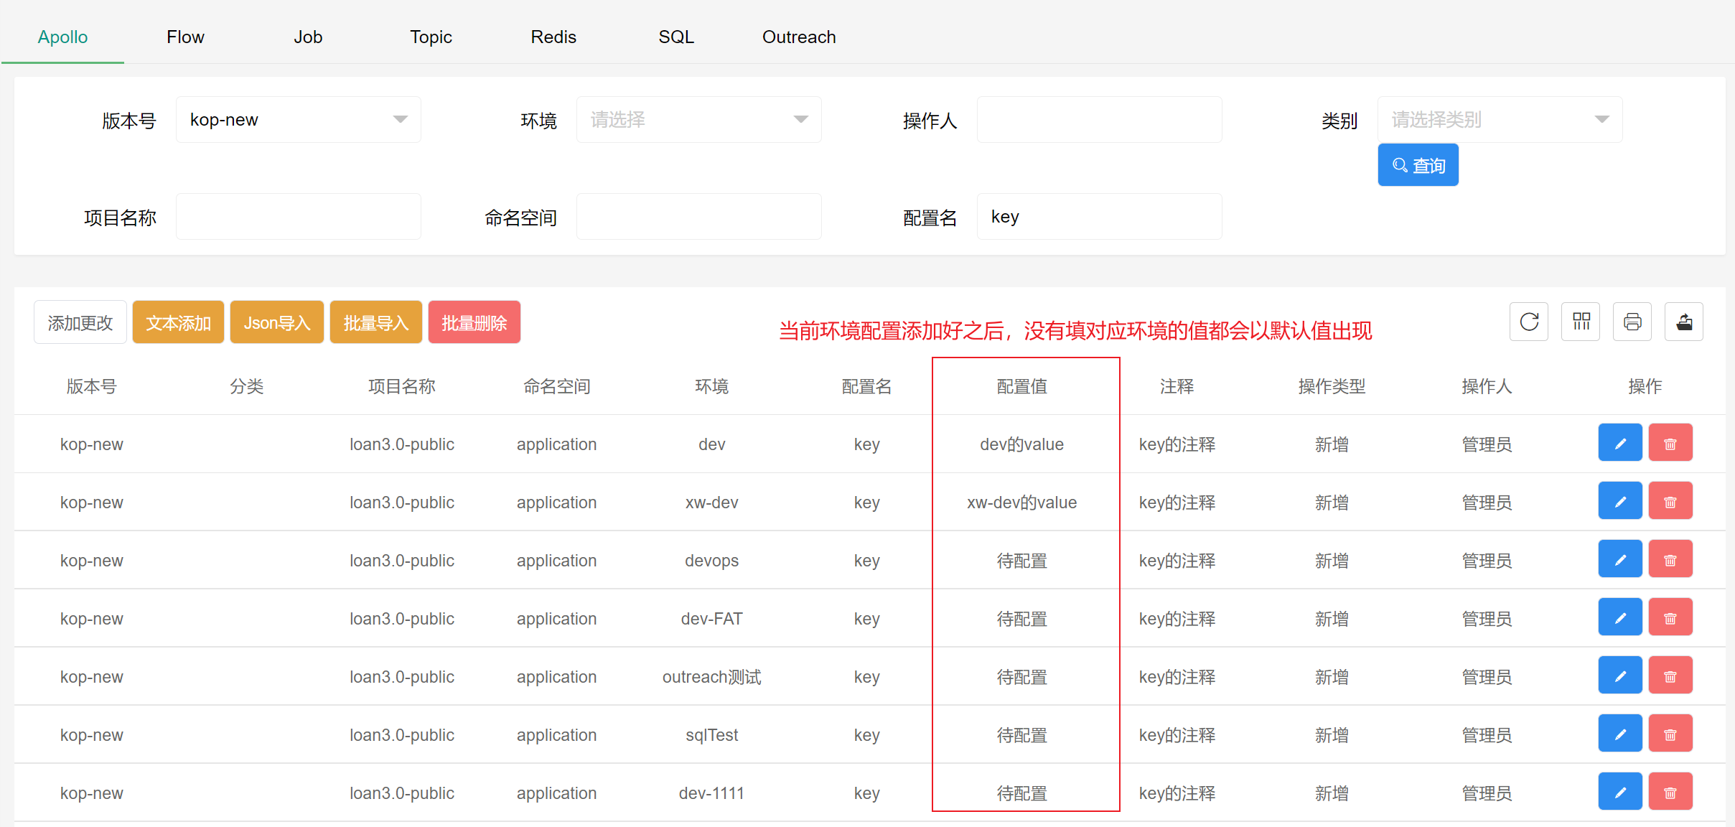This screenshot has width=1735, height=827.
Task: Switch to the Outreach tab
Action: 798,37
